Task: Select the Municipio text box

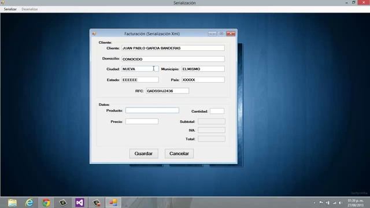Action: coord(203,69)
